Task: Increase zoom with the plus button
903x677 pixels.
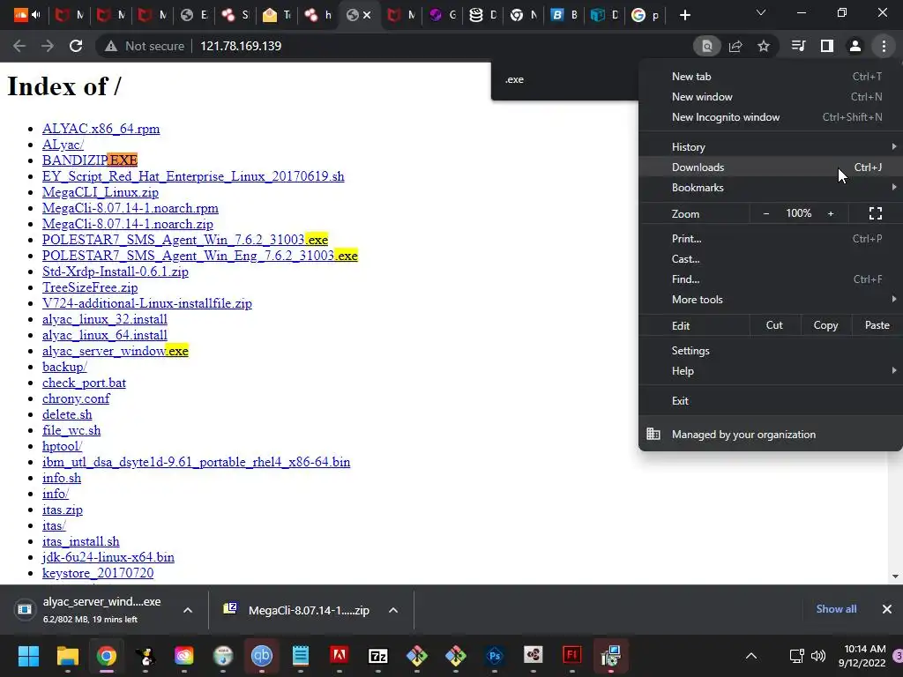Action: click(831, 213)
